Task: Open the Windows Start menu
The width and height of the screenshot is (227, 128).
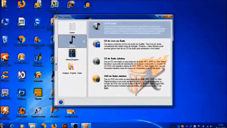Action: [x=2, y=126]
